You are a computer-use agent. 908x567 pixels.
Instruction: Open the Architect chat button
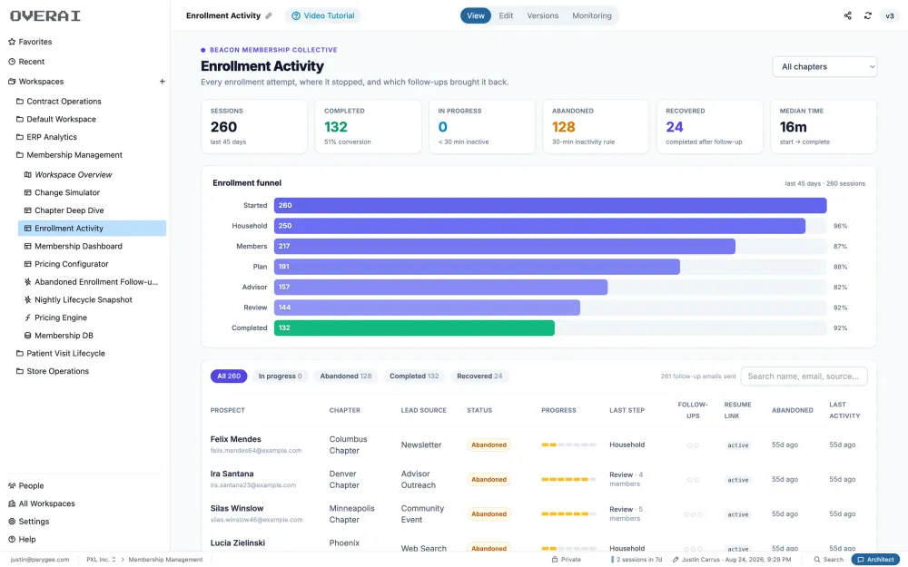875,560
